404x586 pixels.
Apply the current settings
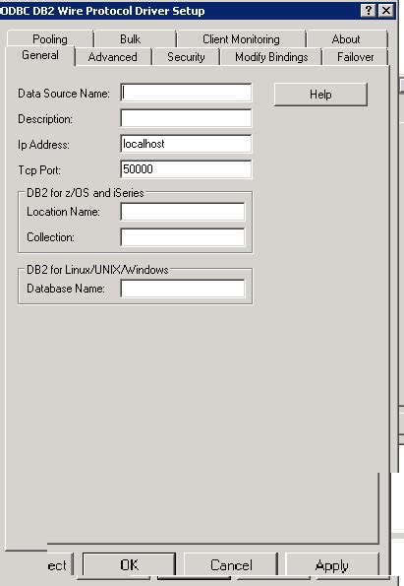(x=332, y=564)
